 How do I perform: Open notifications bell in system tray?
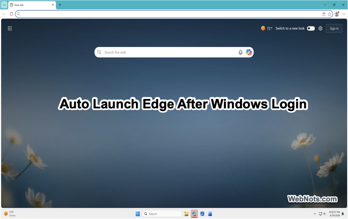pyautogui.click(x=343, y=214)
